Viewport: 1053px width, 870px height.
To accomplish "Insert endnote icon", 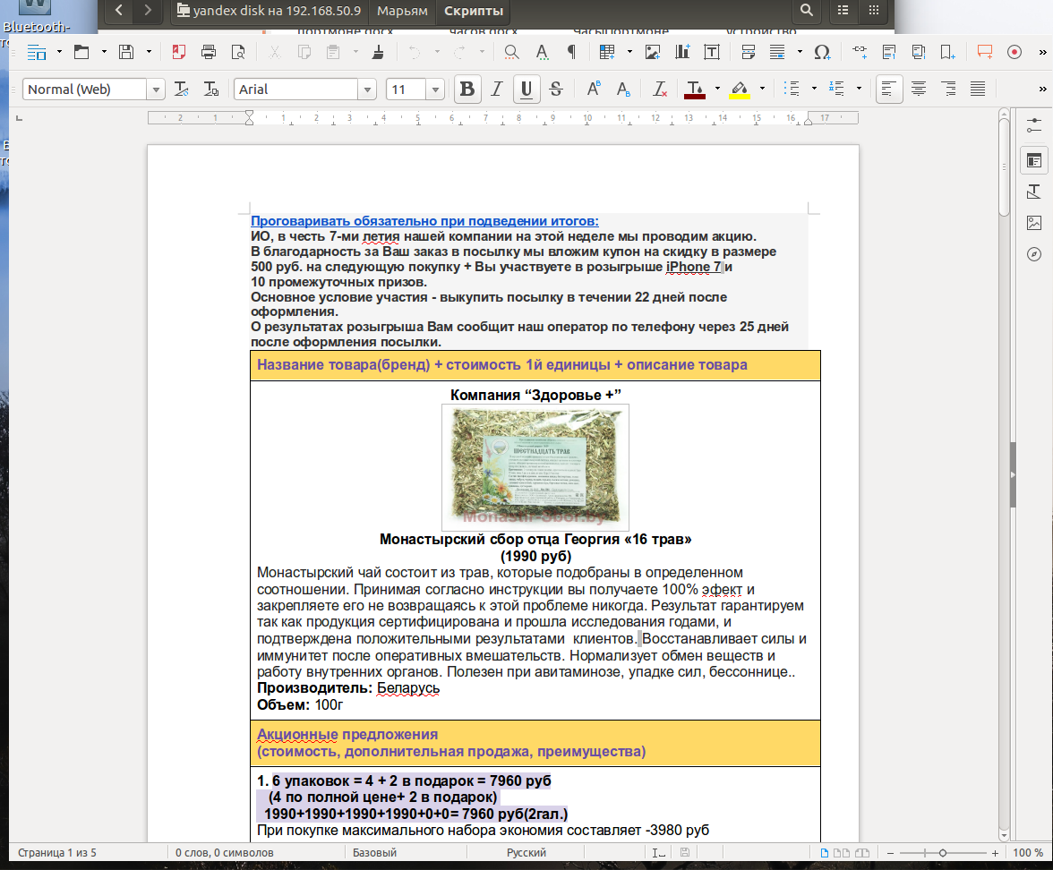I will (919, 52).
